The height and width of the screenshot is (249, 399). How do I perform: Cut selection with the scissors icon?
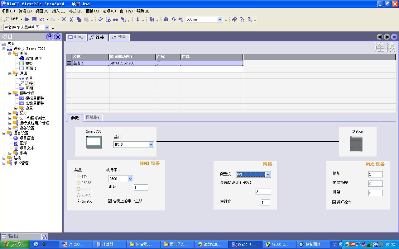coord(71,19)
